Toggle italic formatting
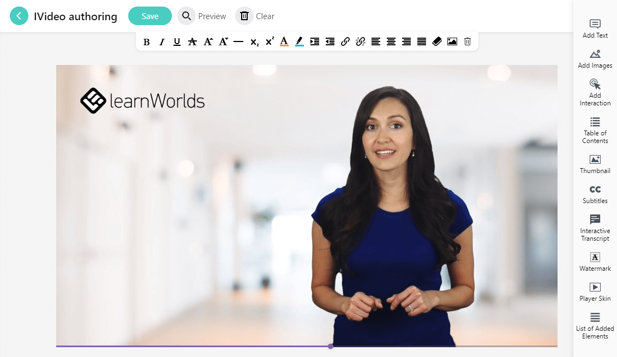This screenshot has height=357, width=617. click(161, 41)
